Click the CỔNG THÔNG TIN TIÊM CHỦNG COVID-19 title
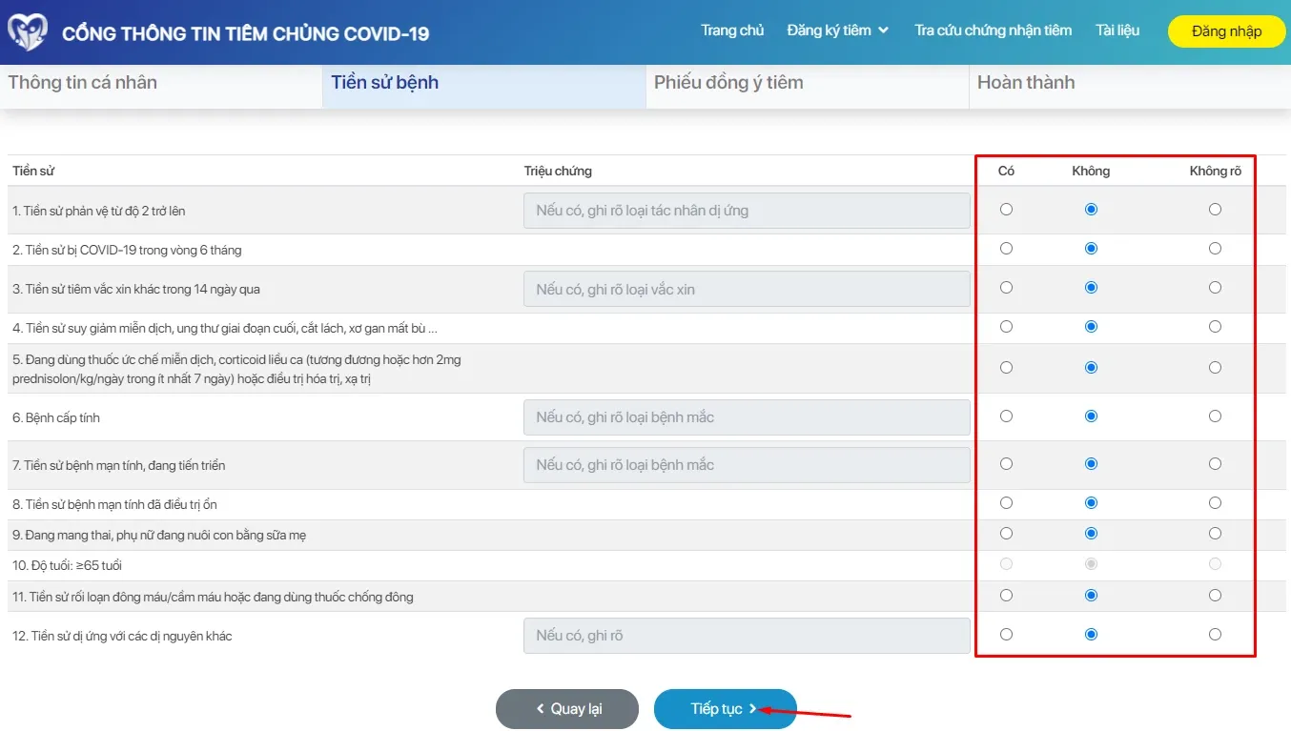This screenshot has width=1291, height=731. (246, 33)
